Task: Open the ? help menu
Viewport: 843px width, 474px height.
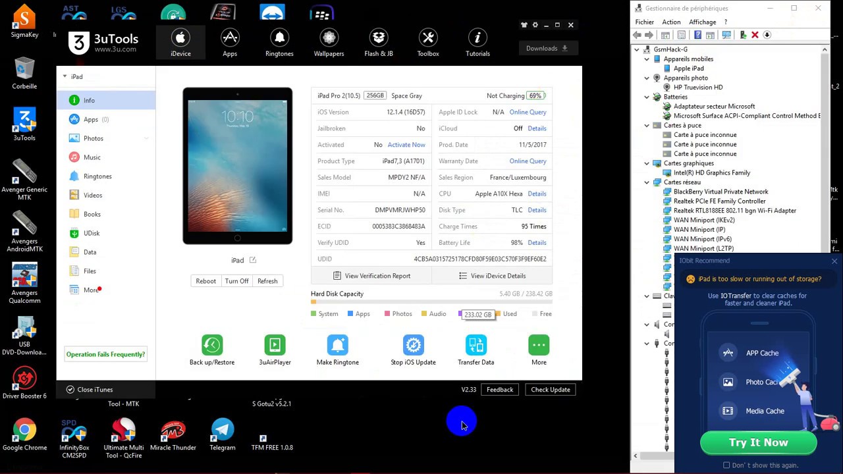Action: click(726, 22)
